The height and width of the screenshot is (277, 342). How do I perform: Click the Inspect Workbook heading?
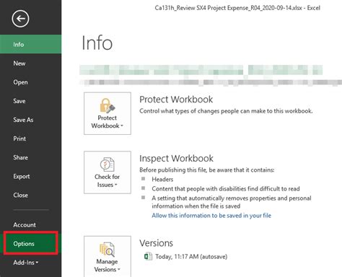pyautogui.click(x=176, y=159)
